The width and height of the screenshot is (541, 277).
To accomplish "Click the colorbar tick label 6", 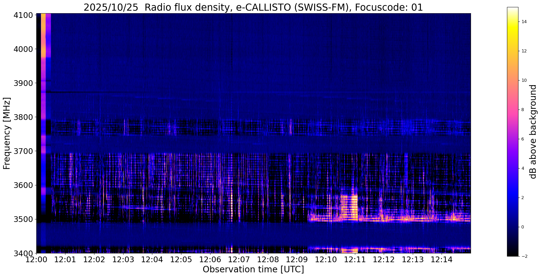I will [523, 139].
